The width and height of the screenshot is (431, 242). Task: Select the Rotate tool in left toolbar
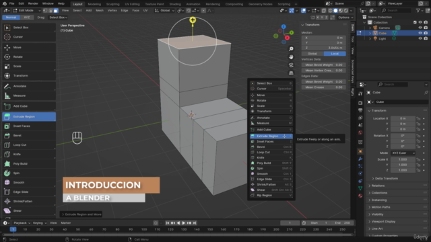click(29, 56)
